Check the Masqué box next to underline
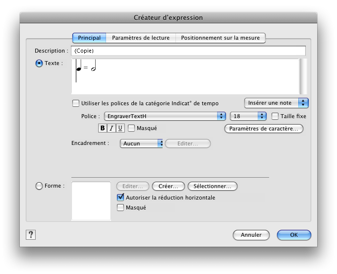The image size is (337, 274). (x=132, y=128)
